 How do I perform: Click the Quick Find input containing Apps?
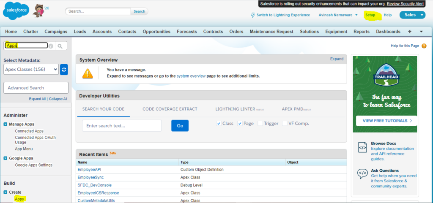click(26, 46)
